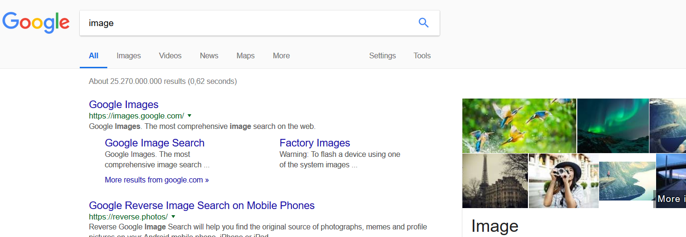Open search Tools options
Screen dimensions: 686x237
click(x=422, y=56)
